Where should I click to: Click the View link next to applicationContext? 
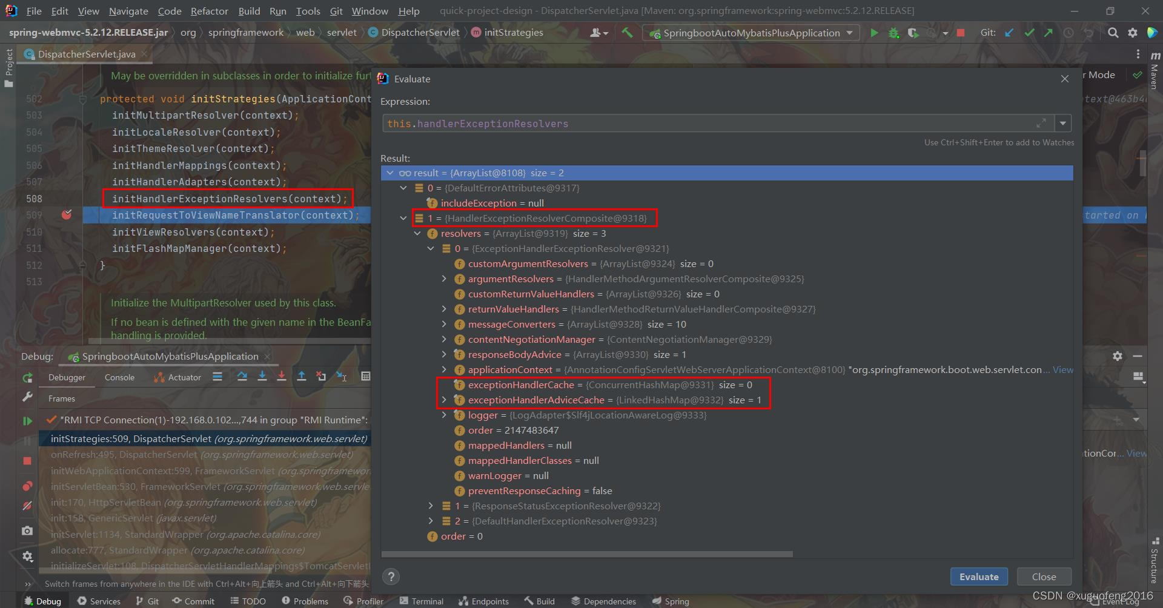point(1062,369)
